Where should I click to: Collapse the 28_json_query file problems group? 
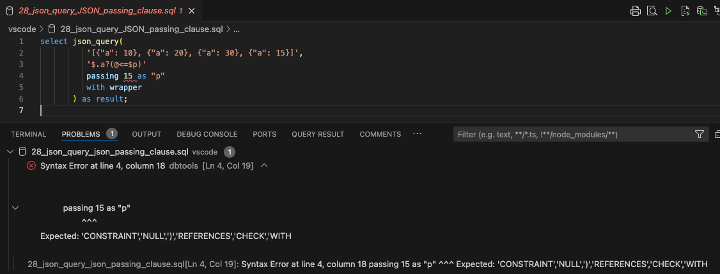coord(10,152)
